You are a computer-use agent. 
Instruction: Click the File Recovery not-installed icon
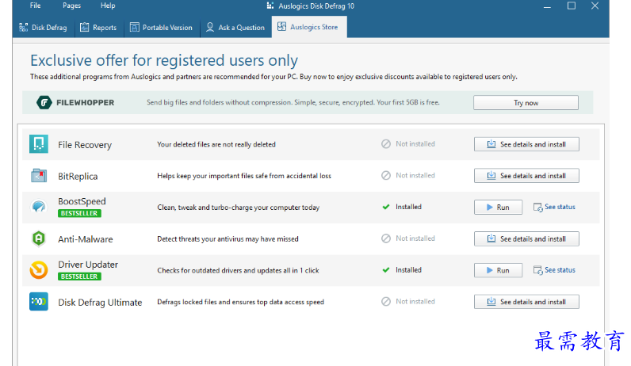tap(386, 144)
